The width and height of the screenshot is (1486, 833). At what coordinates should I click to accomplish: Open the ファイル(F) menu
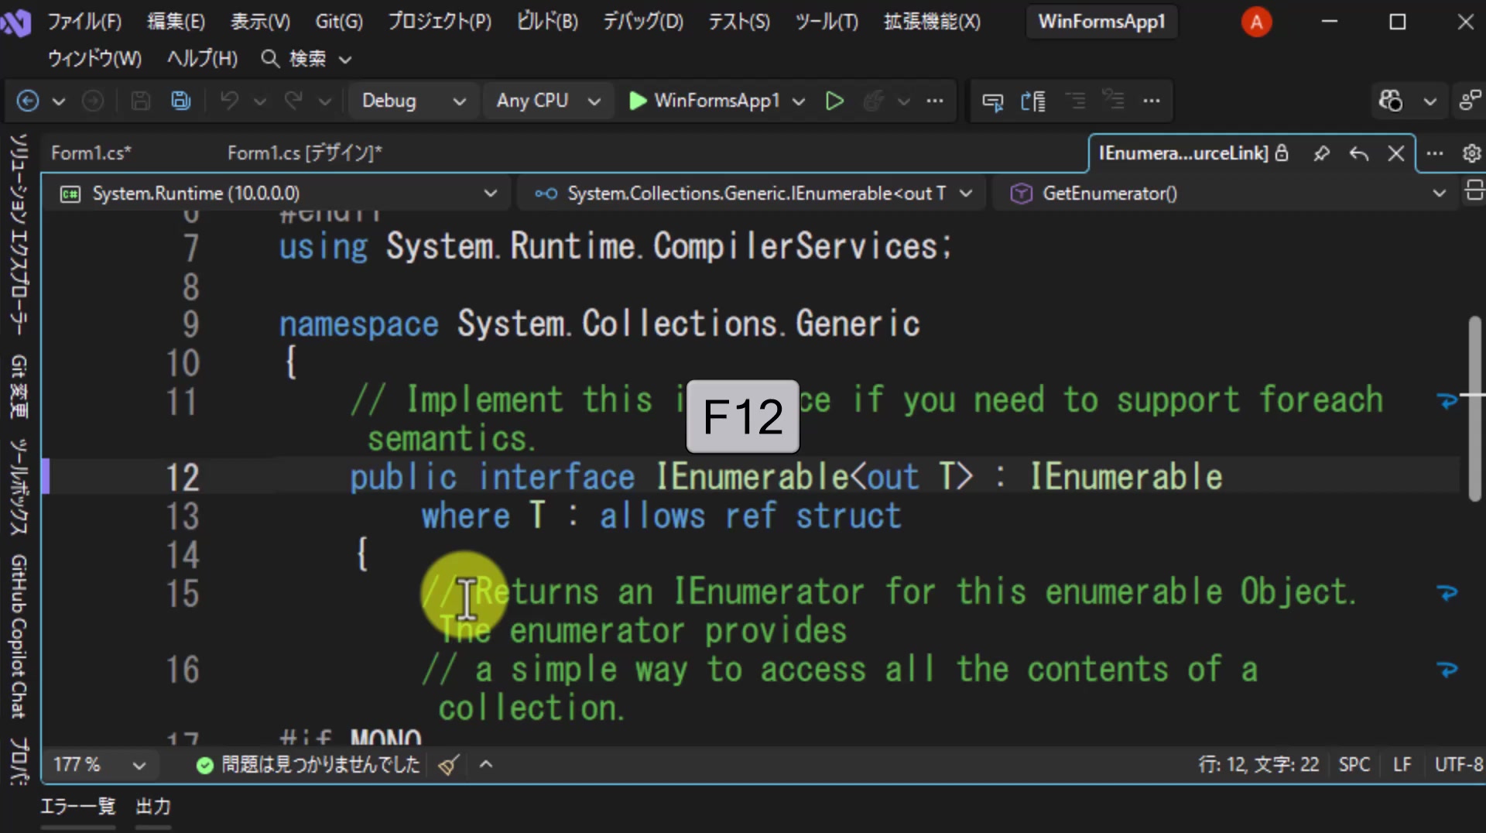84,22
